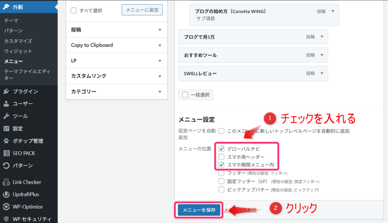Click the メニューを削除 link
Viewport: 388px width, 223px height.
click(x=240, y=210)
